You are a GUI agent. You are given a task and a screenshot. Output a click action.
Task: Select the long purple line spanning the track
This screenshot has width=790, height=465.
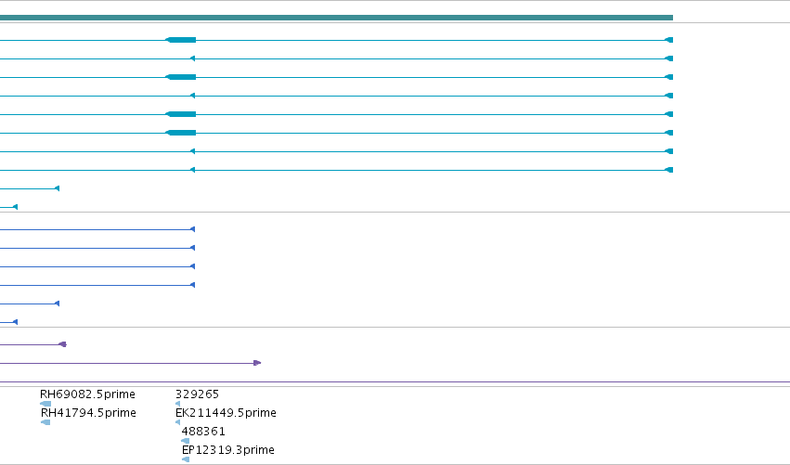pos(395,381)
